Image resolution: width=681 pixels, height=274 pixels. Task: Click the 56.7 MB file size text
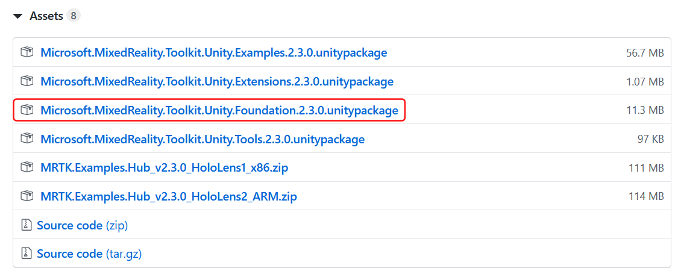[x=645, y=53]
